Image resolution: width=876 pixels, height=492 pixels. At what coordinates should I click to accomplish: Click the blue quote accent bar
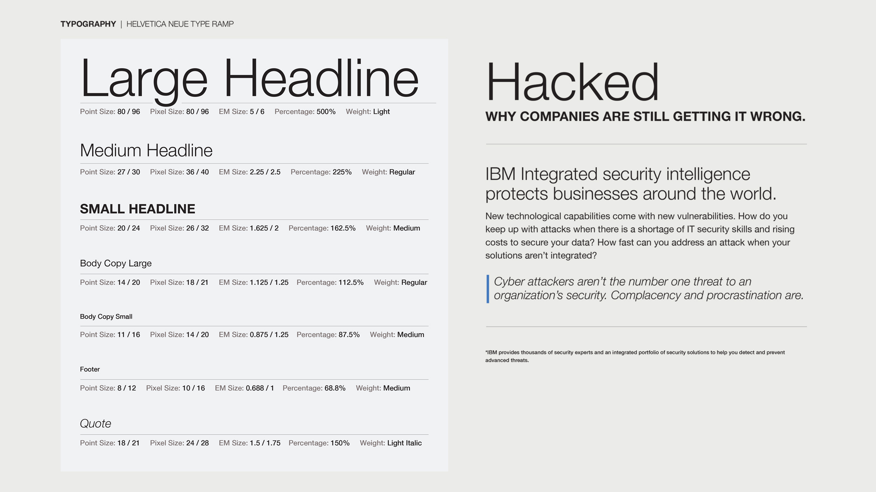click(x=488, y=289)
